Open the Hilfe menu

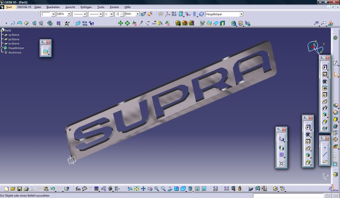(x=127, y=7)
